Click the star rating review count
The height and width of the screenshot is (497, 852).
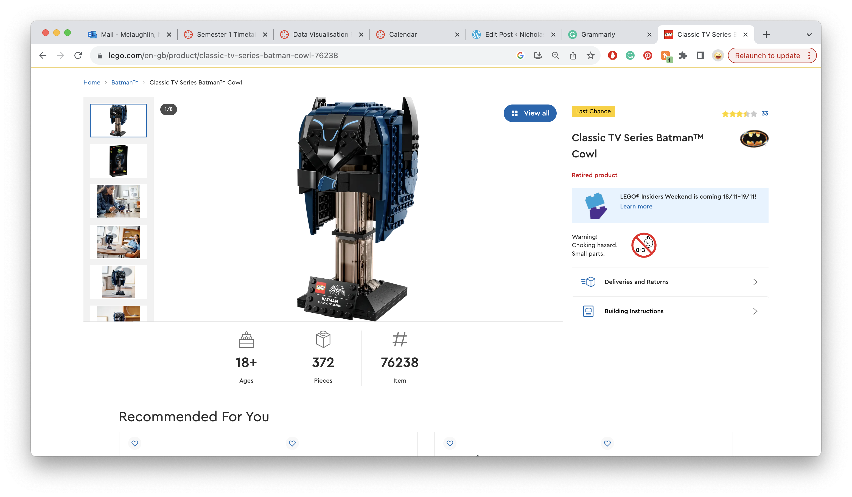coord(764,114)
